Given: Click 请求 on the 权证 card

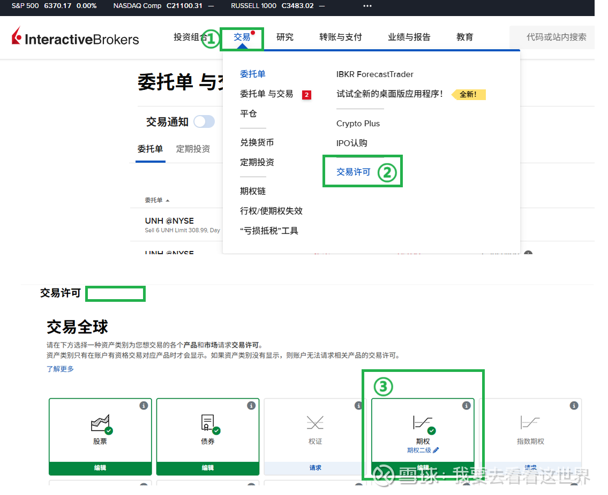Looking at the screenshot, I should pos(315,468).
